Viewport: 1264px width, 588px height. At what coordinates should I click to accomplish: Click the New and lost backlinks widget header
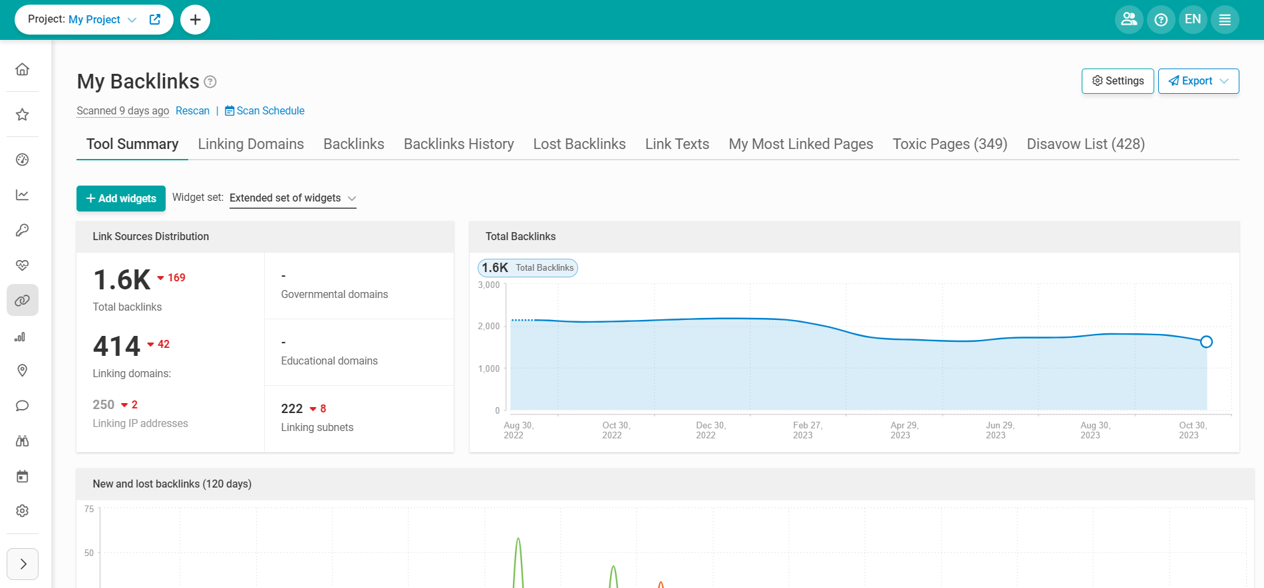665,484
